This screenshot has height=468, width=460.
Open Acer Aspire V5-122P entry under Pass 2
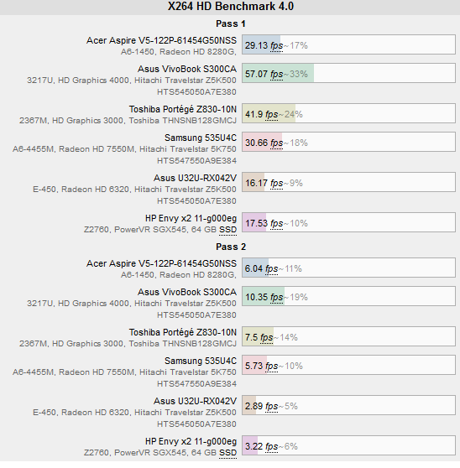(161, 263)
